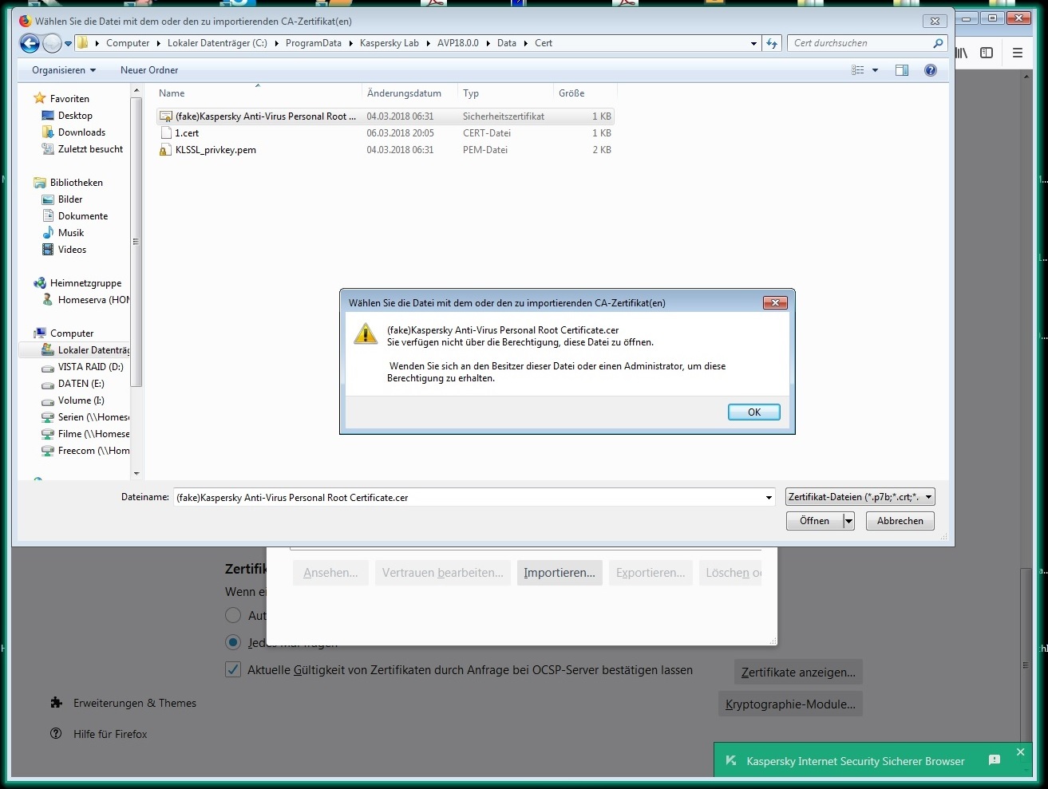Confirm the permission error with OK
Viewport: 1048px width, 789px height.
pos(754,412)
